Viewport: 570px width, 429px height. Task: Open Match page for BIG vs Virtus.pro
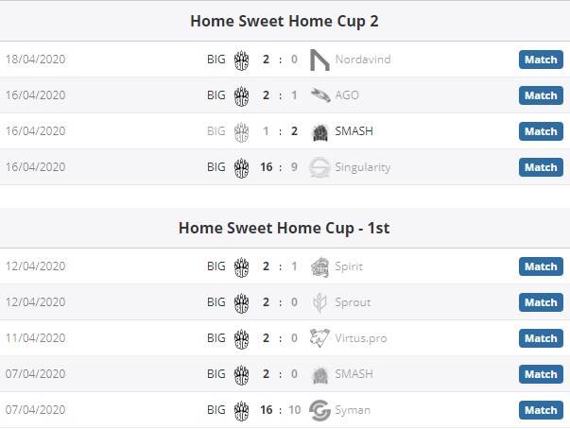point(541,338)
